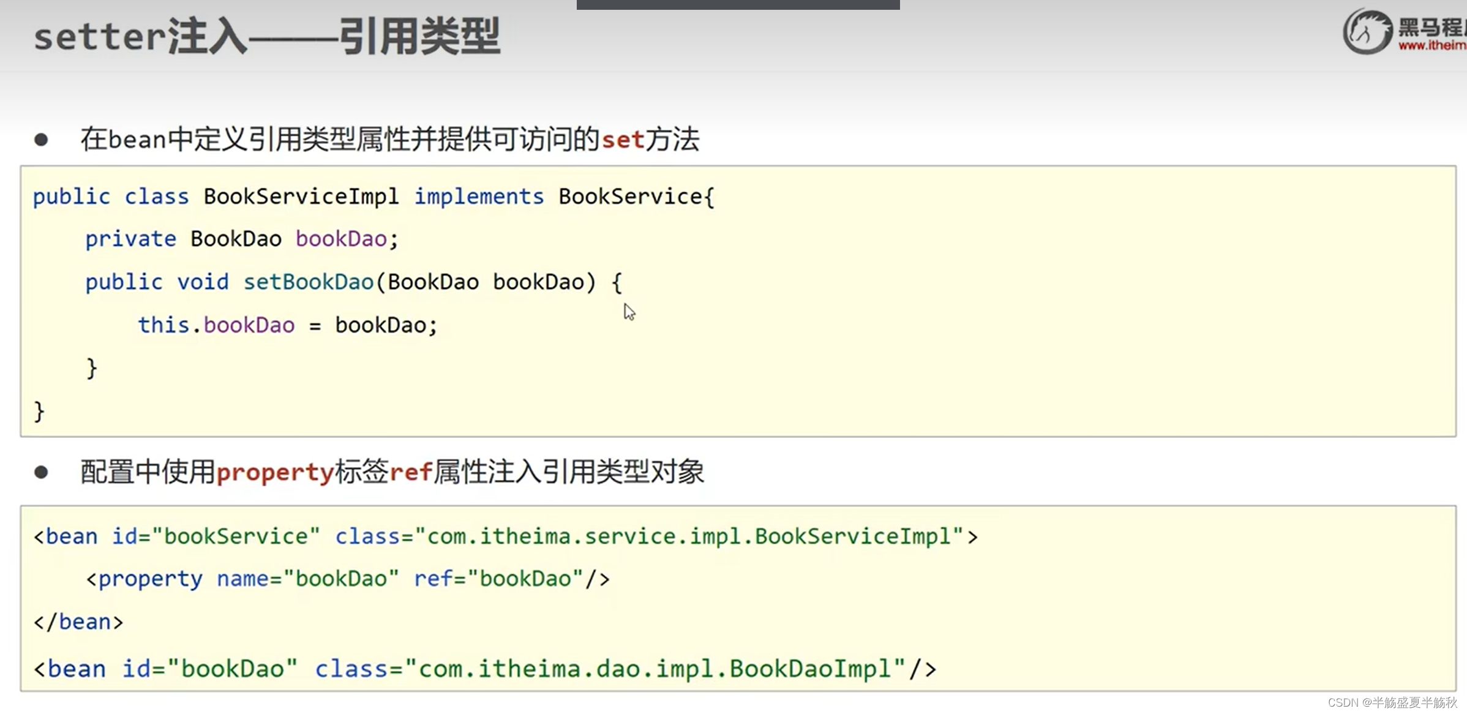Click the CSDN watermark at bottom right
The height and width of the screenshot is (714, 1467).
point(1392,702)
